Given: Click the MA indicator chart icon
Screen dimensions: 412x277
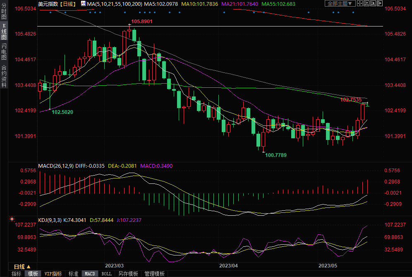Looking at the screenshot, I should 83,4.
